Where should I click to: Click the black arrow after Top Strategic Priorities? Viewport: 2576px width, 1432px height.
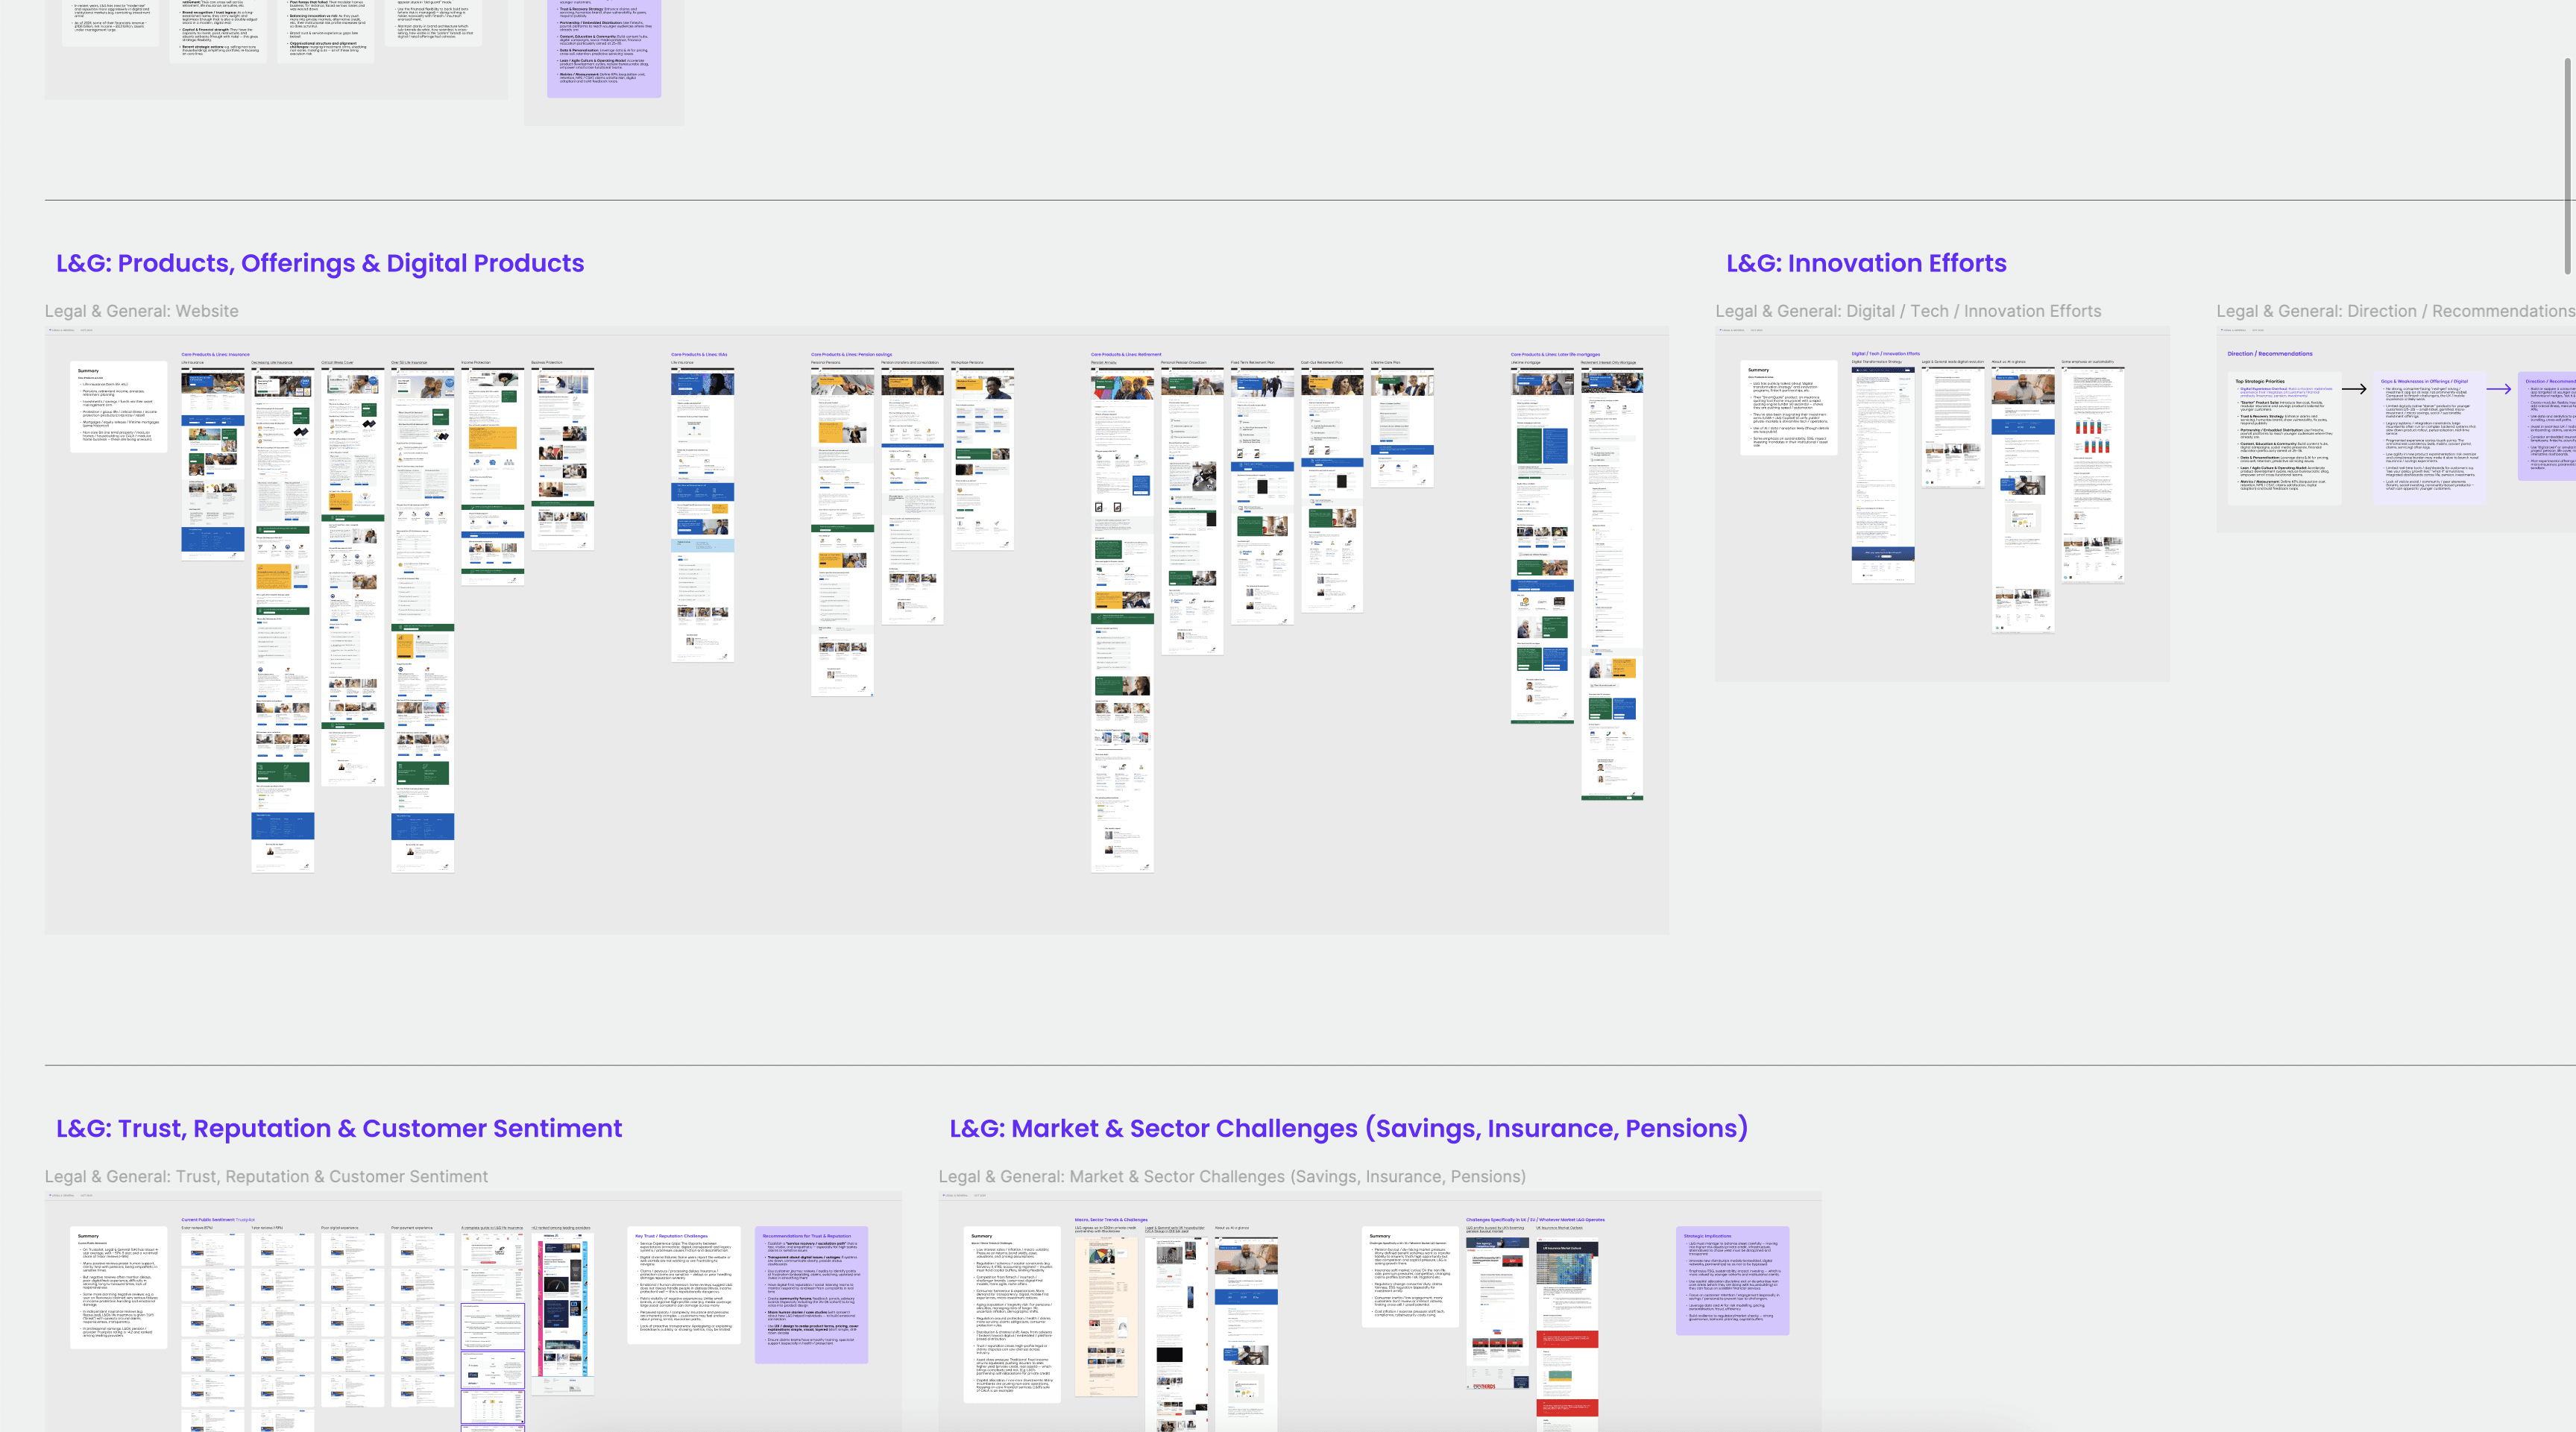(x=2354, y=389)
